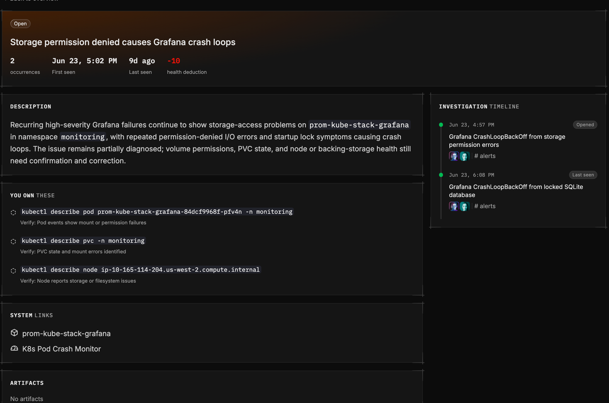Click the YOU OWN THESE heading
Screen dimensions: 609x403
tap(32, 195)
